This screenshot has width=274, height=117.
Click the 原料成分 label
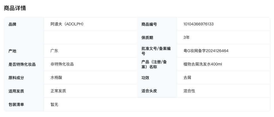coord(16,78)
